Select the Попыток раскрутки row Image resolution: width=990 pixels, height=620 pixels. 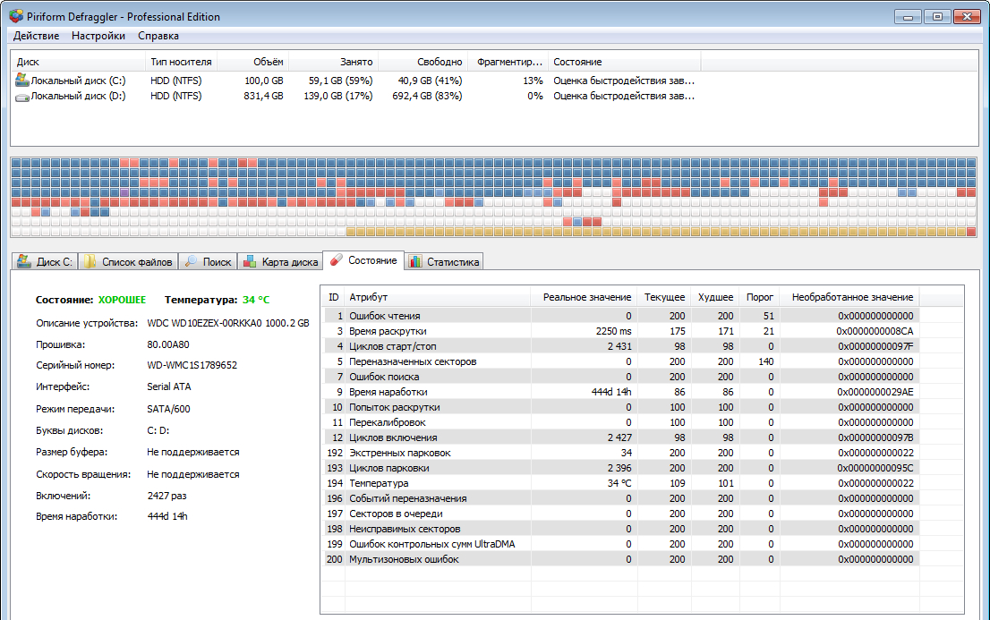tap(621, 407)
